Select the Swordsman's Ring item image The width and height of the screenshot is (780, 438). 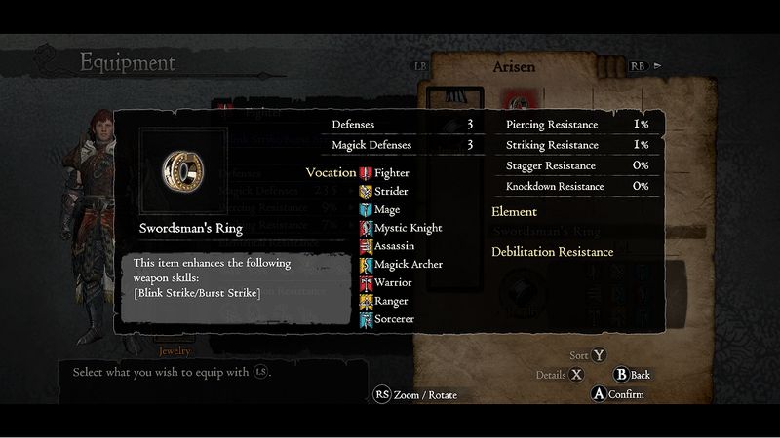pyautogui.click(x=183, y=171)
